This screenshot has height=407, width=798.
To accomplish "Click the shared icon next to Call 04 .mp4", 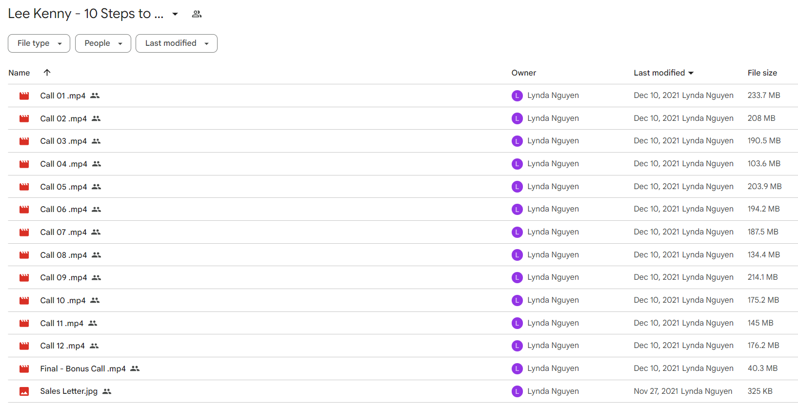I will [x=97, y=164].
